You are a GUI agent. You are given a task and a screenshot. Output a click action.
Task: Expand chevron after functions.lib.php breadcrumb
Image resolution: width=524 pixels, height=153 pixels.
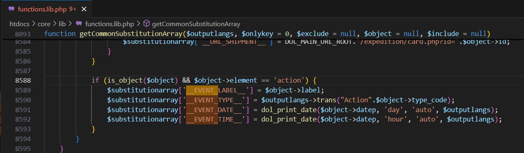(138, 24)
